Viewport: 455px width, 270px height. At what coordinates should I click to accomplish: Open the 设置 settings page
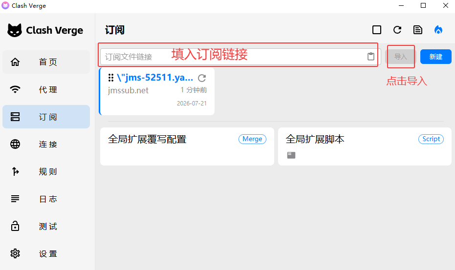pyautogui.click(x=46, y=254)
